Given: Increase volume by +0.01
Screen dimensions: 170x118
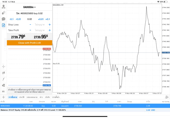Looking at the screenshot, I should pyautogui.click(x=41, y=19).
